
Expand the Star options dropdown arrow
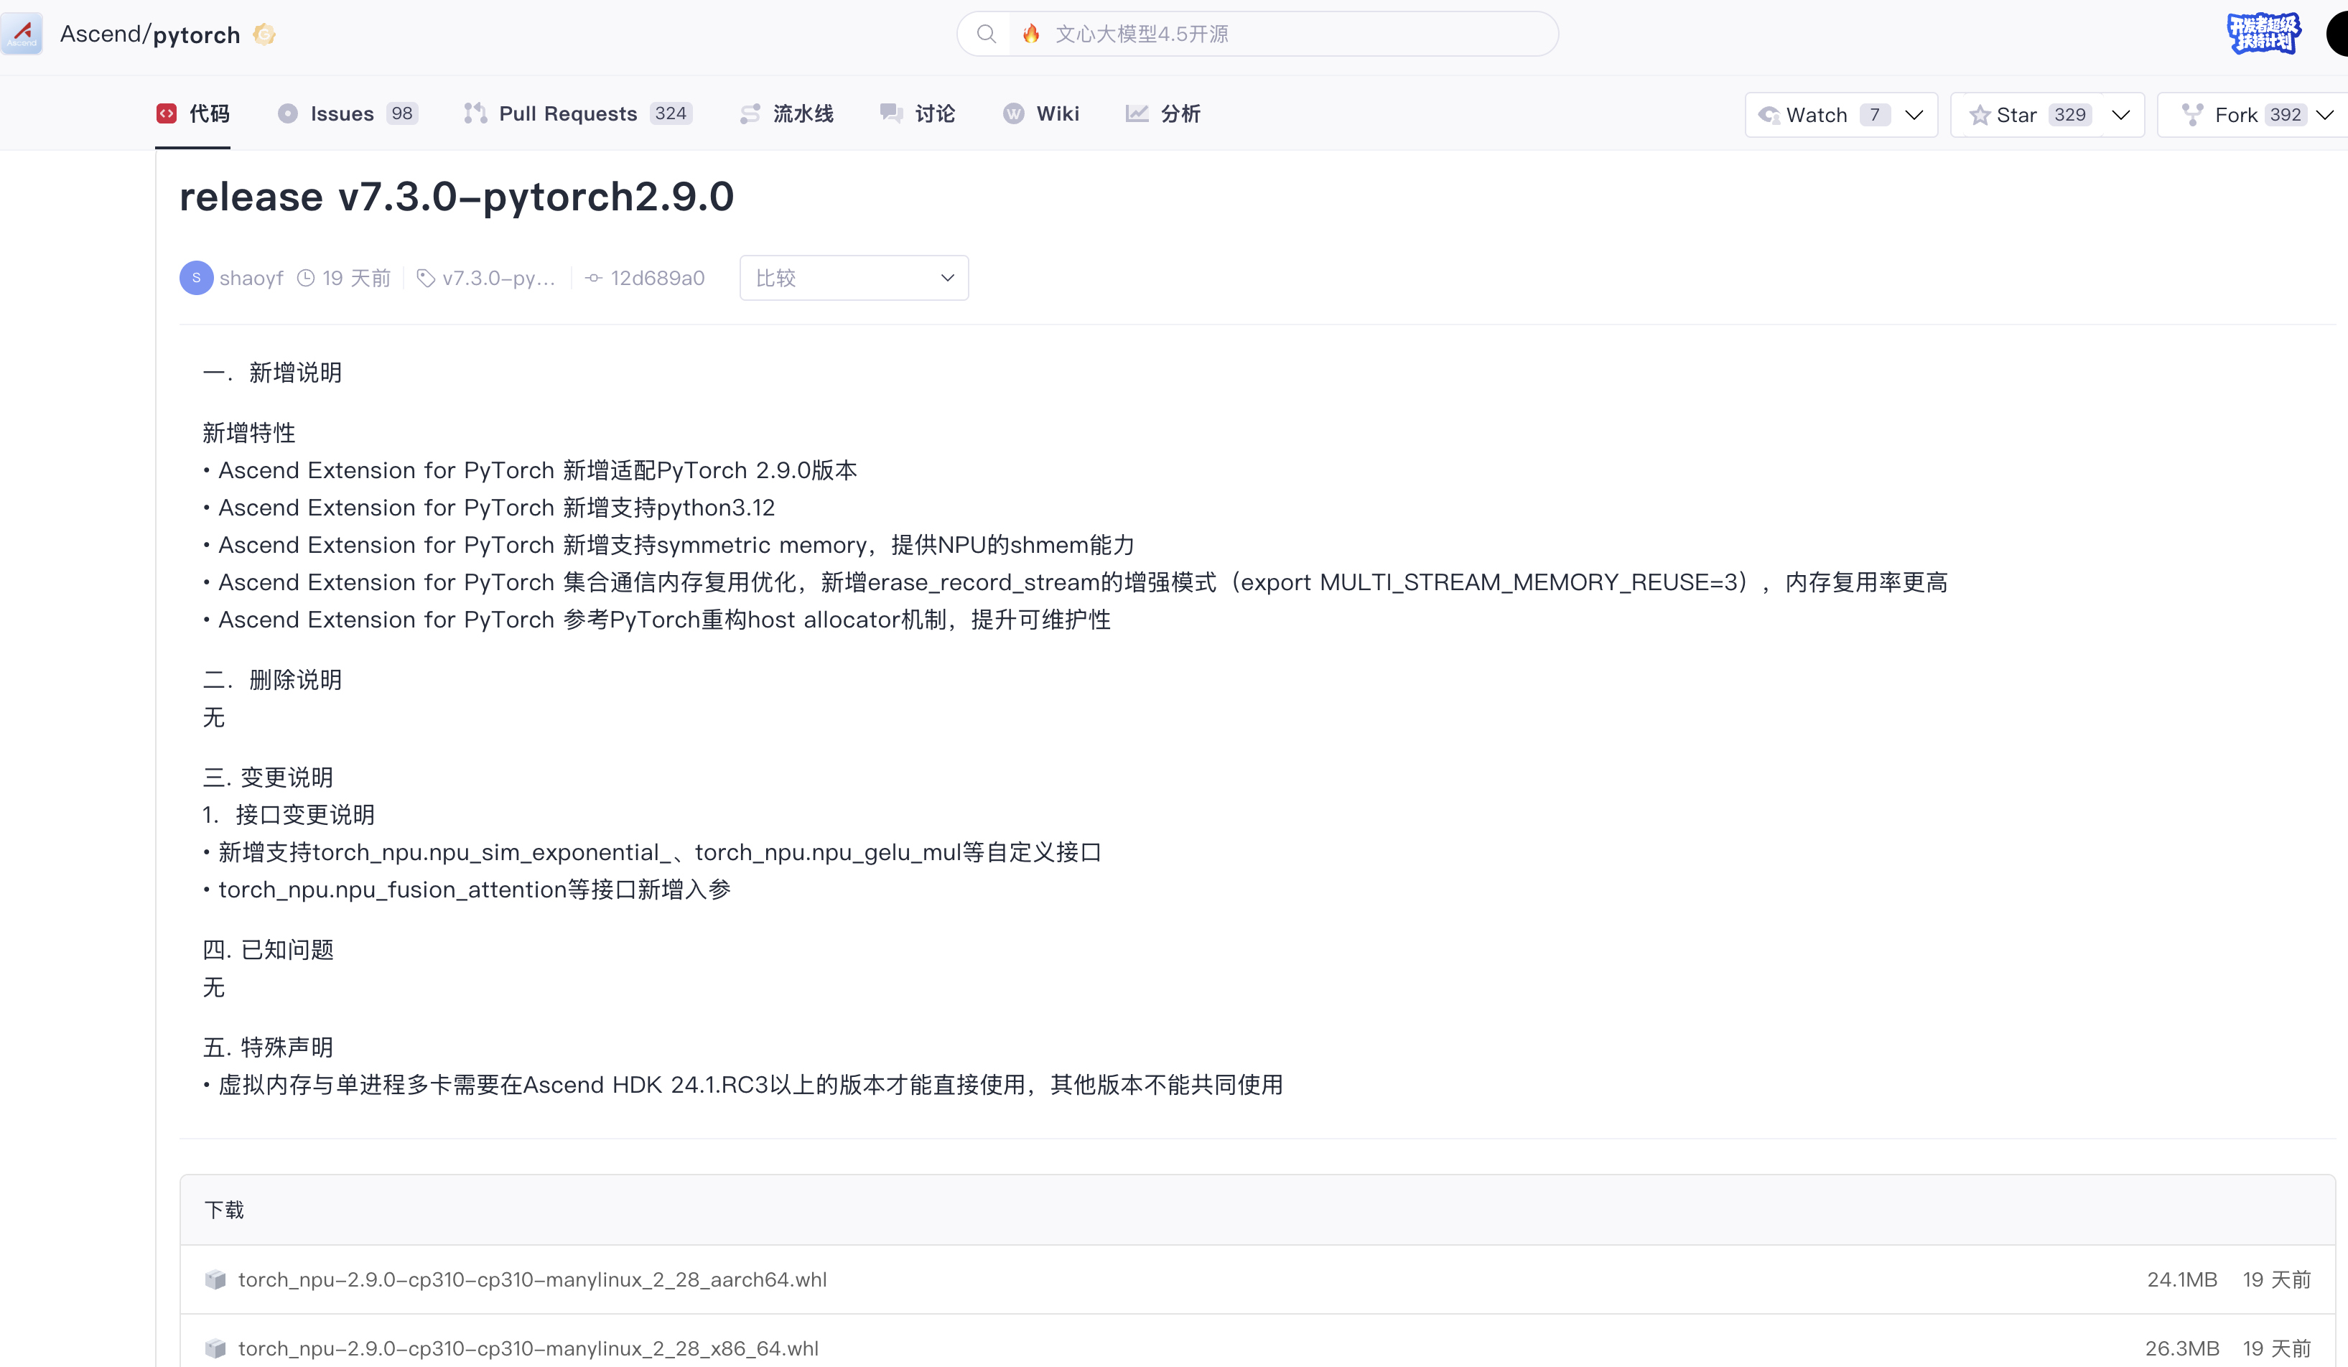(2122, 115)
